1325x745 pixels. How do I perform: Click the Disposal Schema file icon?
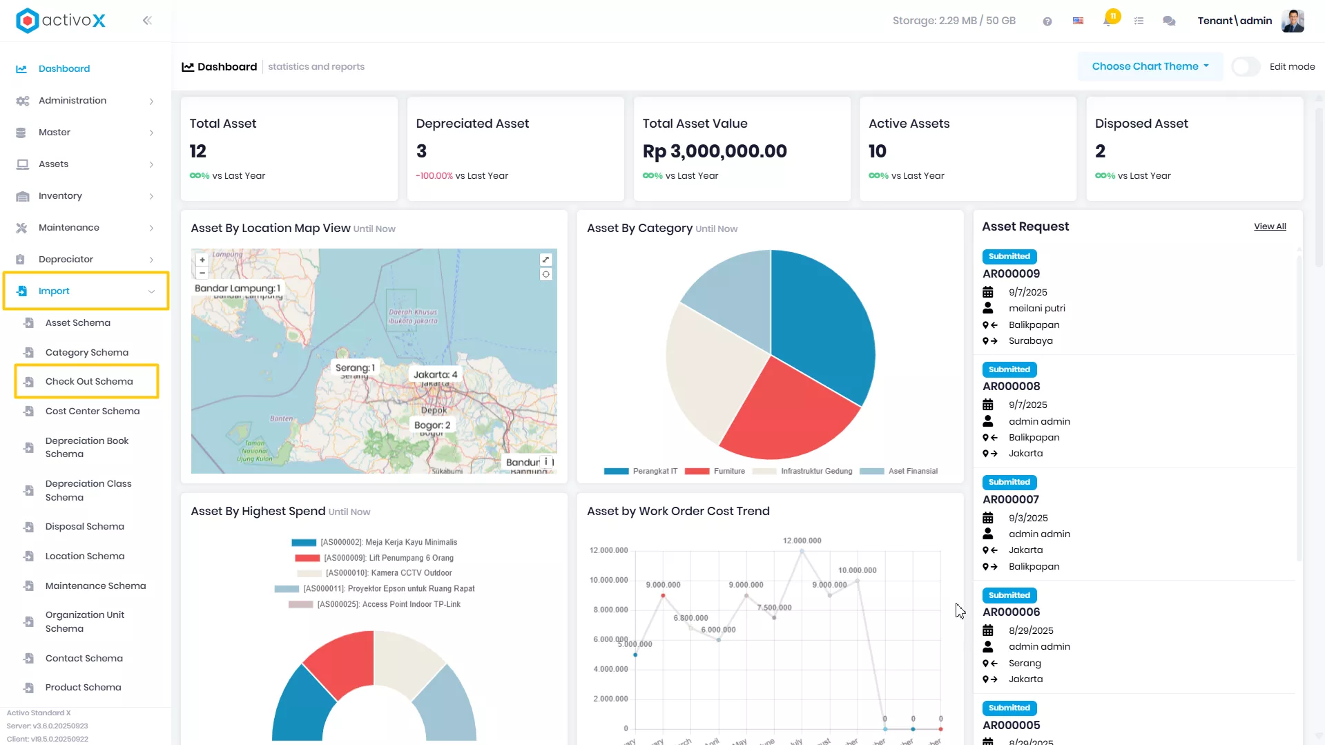(x=28, y=527)
